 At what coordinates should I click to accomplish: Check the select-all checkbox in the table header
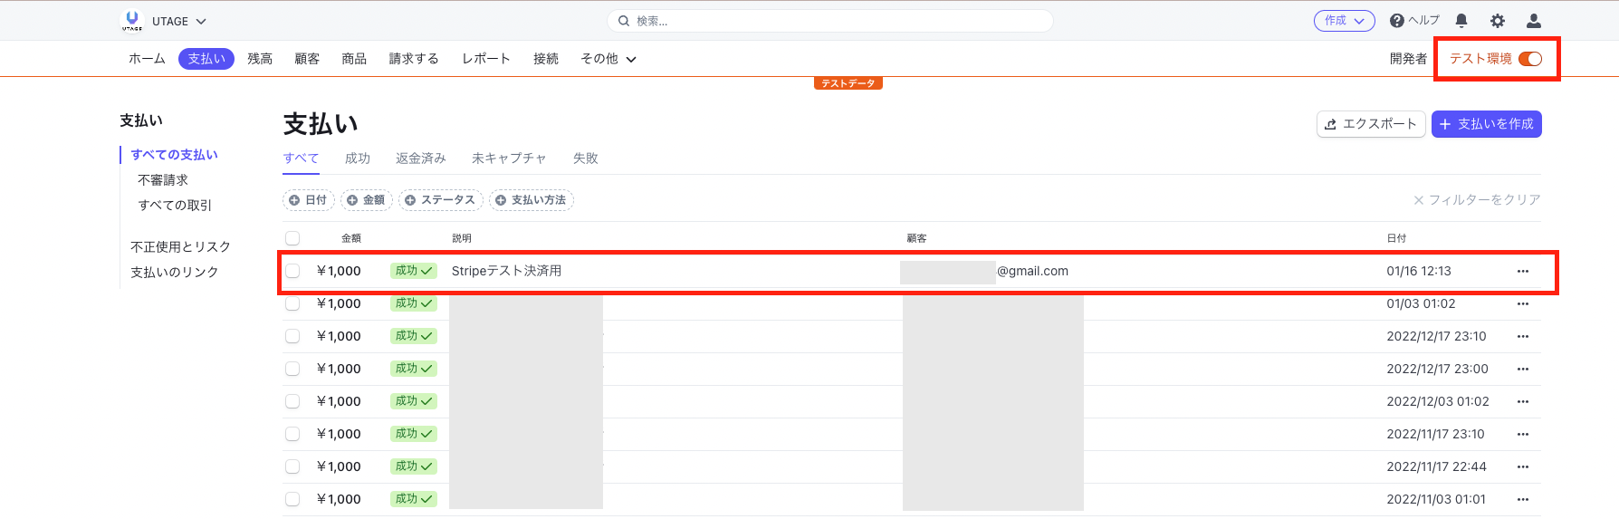click(x=292, y=238)
